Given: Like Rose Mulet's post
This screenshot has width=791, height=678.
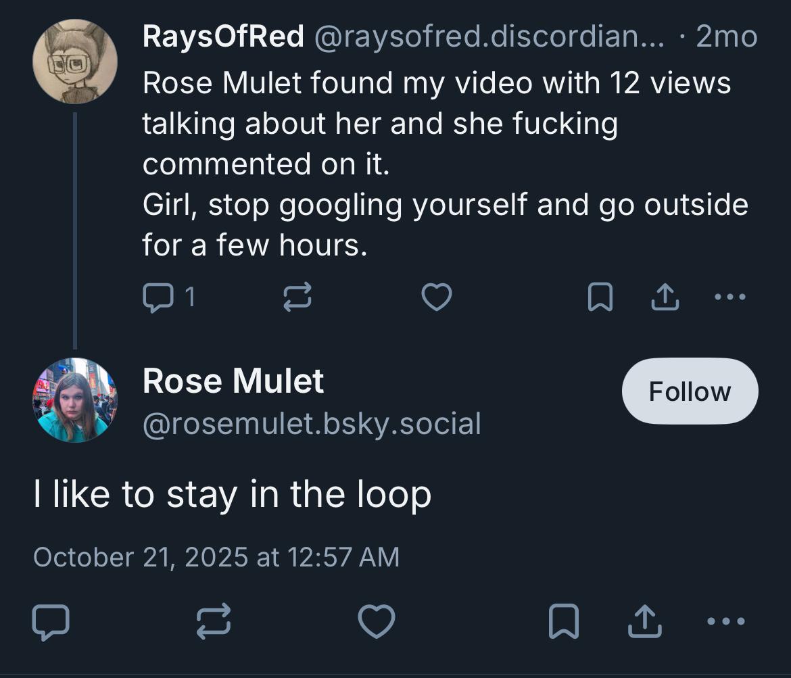Looking at the screenshot, I should point(377,622).
